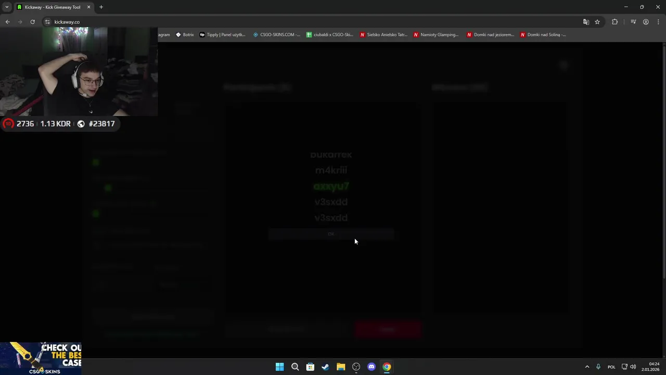The image size is (666, 375).
Task: Click the dimmed OK button under winner names
Action: [331, 234]
